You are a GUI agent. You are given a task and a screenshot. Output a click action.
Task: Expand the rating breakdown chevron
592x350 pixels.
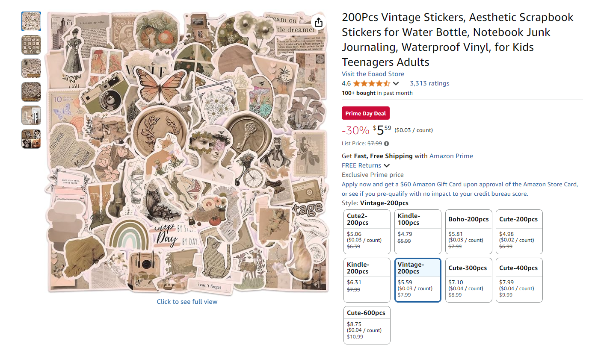coord(396,83)
